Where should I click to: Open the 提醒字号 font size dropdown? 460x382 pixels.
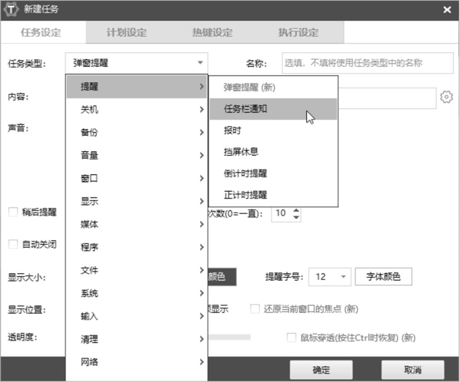343,277
